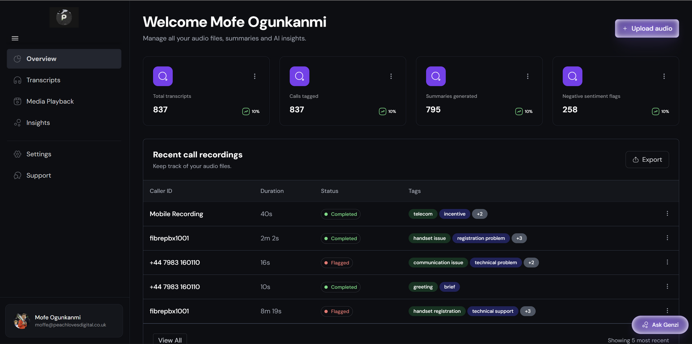
Task: Select the Overview tab in the sidebar
Action: 41,59
